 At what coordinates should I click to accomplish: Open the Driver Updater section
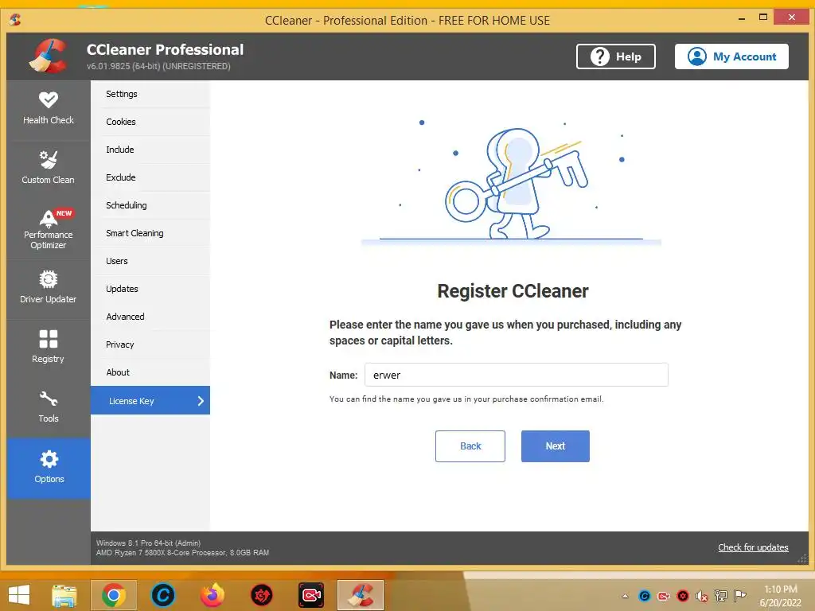(x=49, y=288)
